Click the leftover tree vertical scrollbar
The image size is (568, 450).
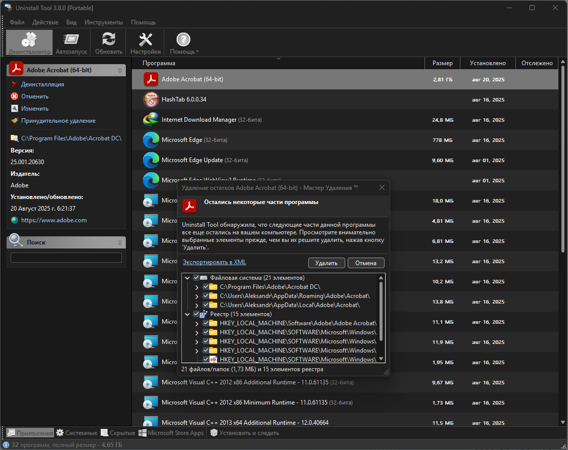click(381, 311)
